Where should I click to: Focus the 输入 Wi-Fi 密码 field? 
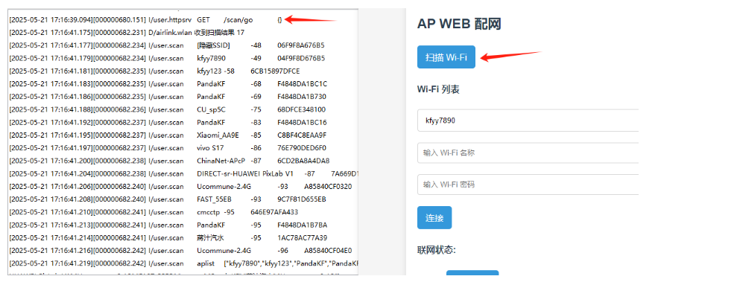[528, 185]
